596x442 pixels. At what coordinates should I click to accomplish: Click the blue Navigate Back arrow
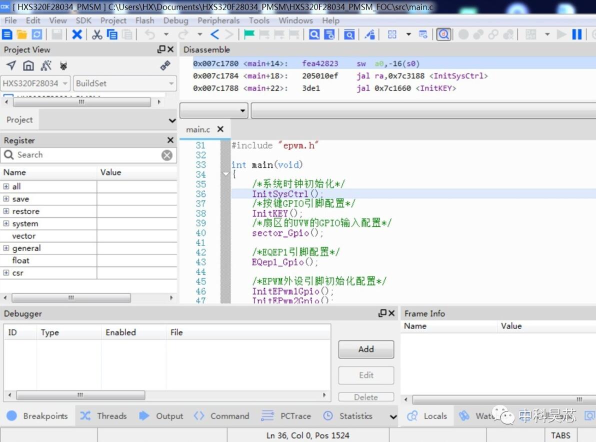[215, 34]
